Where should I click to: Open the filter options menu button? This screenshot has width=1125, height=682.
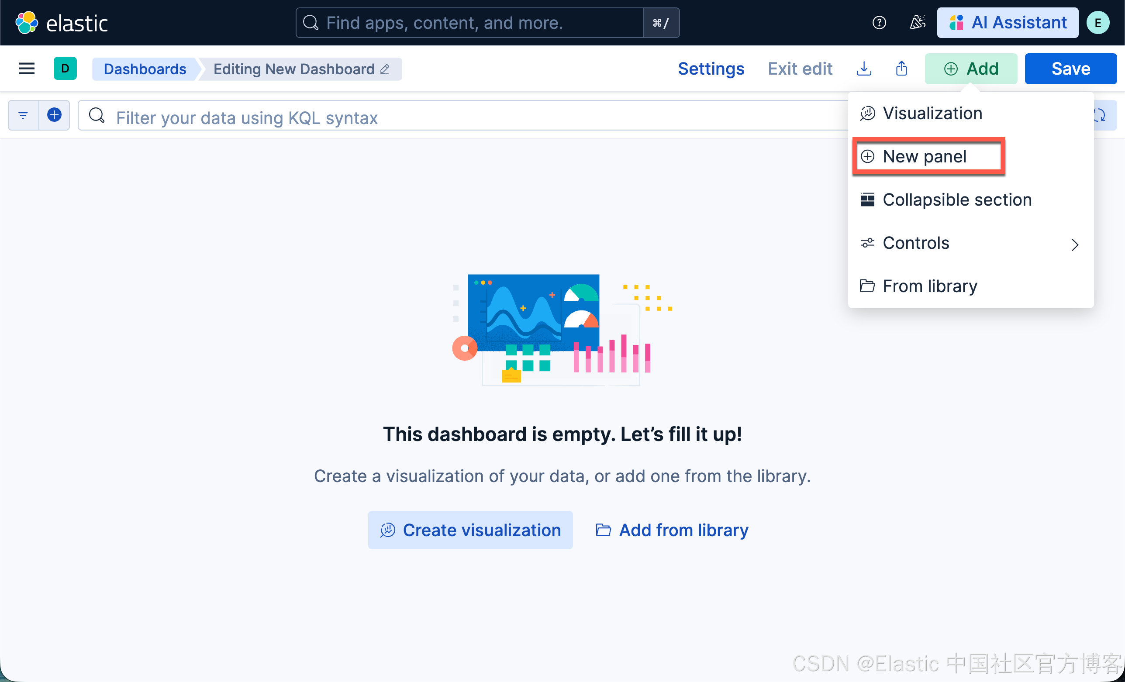pos(23,116)
